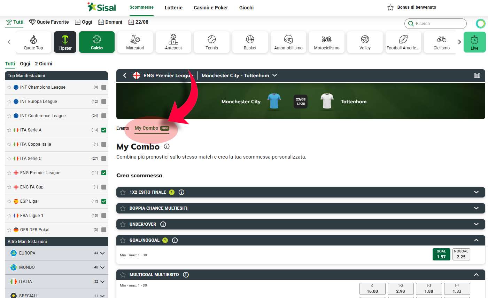488x298 pixels.
Task: Select the NOGOAL 2.25 odds button
Action: click(461, 254)
